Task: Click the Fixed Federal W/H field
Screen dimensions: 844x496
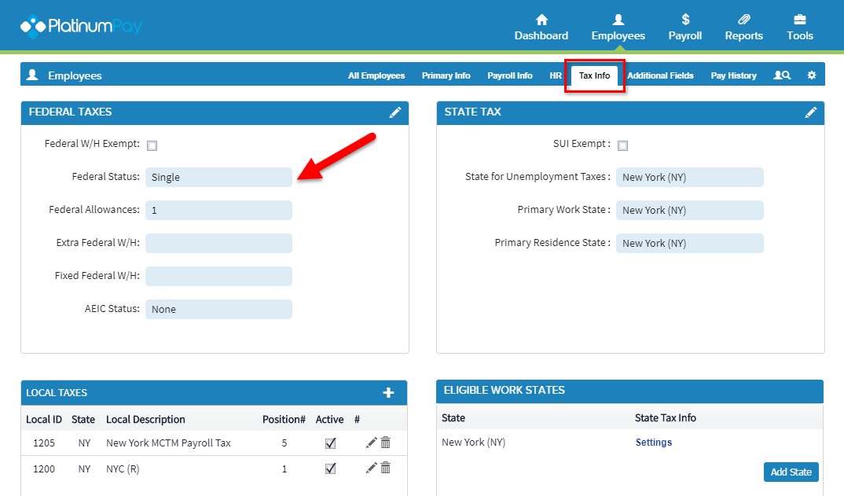Action: point(218,276)
